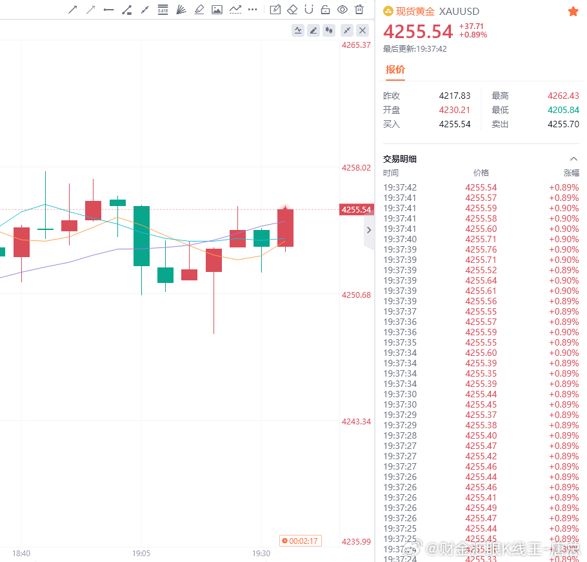Screen dimensions: 587x562
Task: Click the 19:05 time axis label
Action: click(141, 554)
